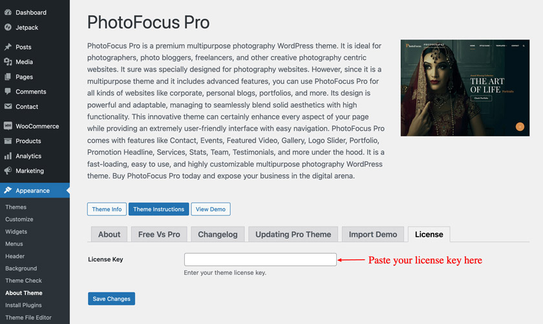Click the Pages icon in sidebar

pyautogui.click(x=8, y=77)
